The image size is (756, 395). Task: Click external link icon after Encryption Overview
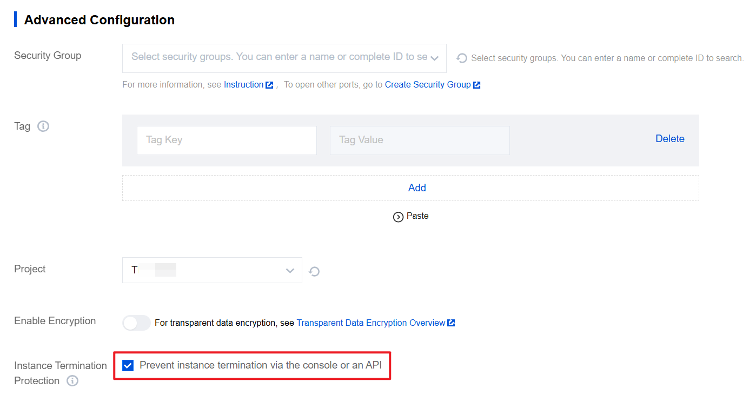click(x=451, y=323)
